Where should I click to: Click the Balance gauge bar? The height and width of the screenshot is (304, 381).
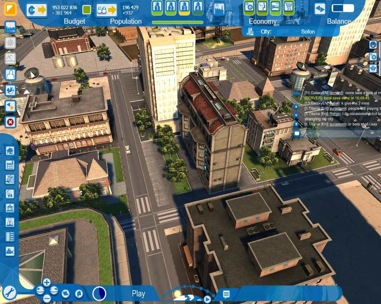343,8
